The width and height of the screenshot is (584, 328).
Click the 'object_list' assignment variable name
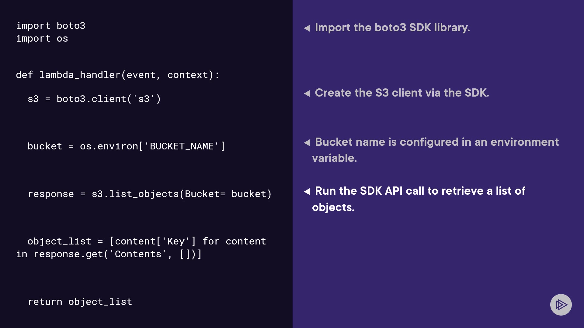point(59,241)
